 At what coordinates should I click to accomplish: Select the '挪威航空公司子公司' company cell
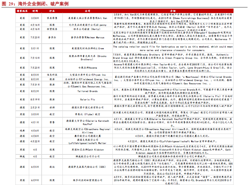87,156
